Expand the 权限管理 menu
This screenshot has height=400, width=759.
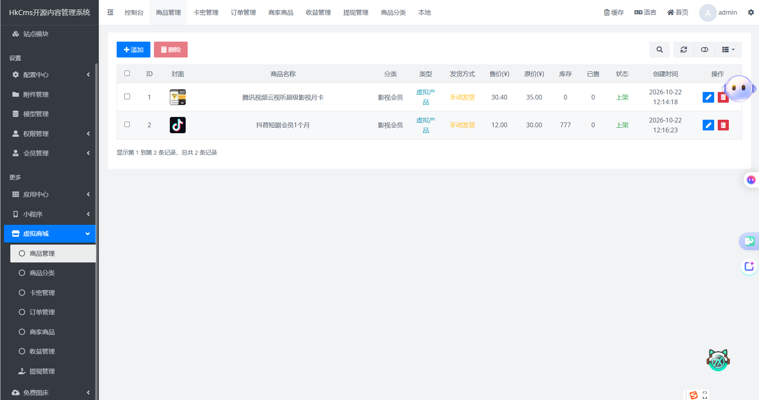[50, 134]
